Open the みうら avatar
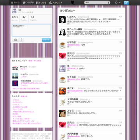The image size is (140, 140). 62,114
